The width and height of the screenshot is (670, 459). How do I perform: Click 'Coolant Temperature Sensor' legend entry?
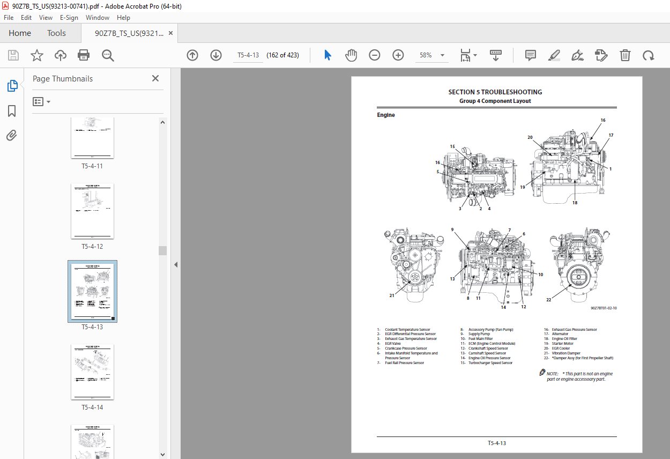click(x=407, y=330)
